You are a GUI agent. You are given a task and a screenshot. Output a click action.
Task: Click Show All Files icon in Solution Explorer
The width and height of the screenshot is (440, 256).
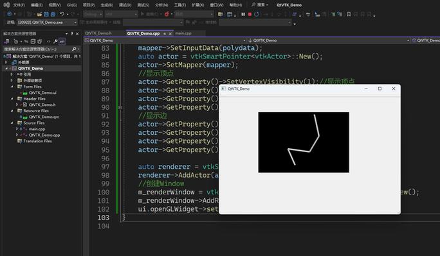tap(40, 42)
